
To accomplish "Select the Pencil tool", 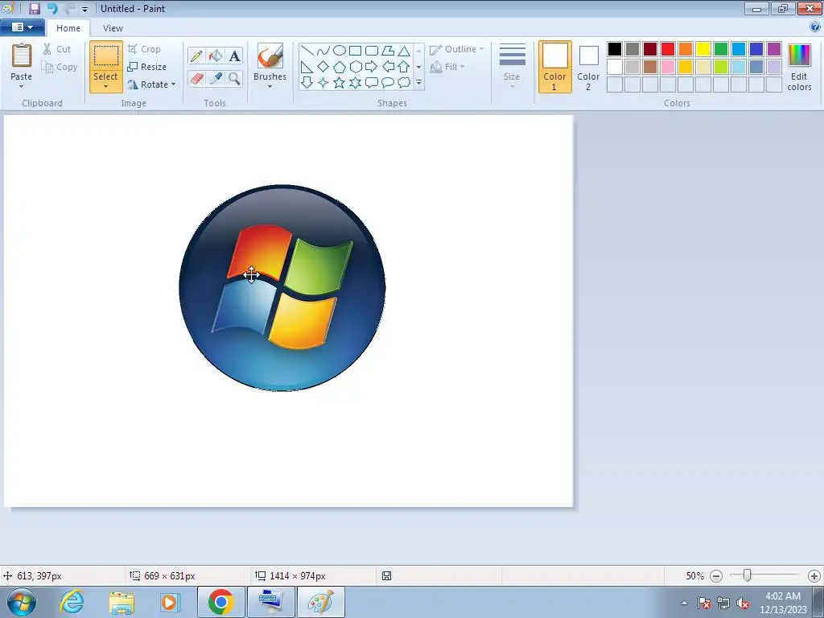I will point(196,56).
